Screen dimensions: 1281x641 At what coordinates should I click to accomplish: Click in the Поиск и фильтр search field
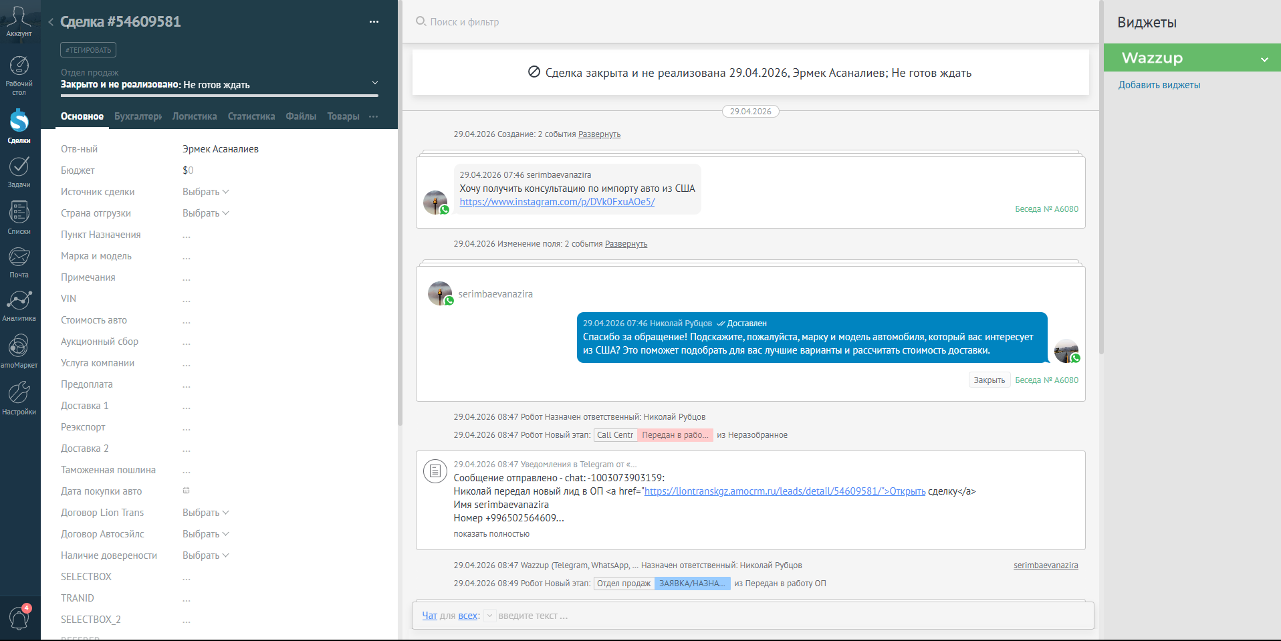(x=465, y=22)
